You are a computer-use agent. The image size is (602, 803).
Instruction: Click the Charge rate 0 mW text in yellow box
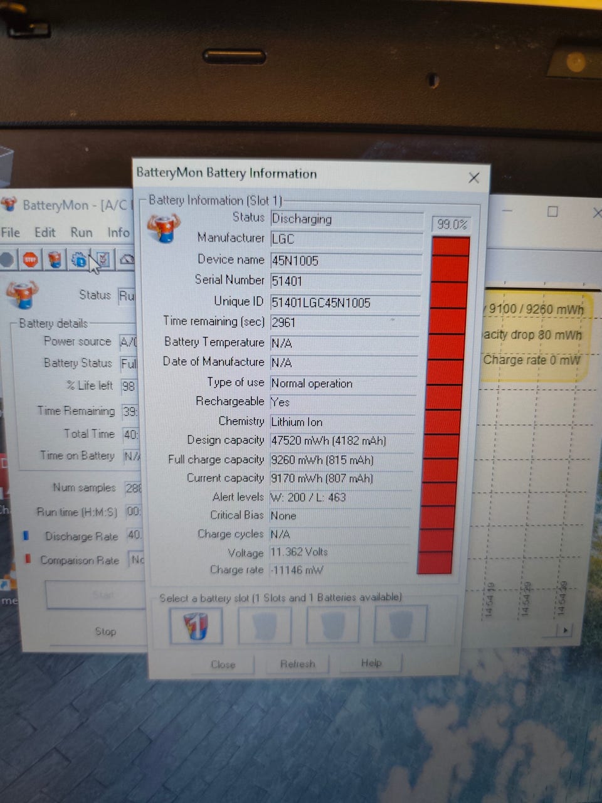tap(532, 360)
